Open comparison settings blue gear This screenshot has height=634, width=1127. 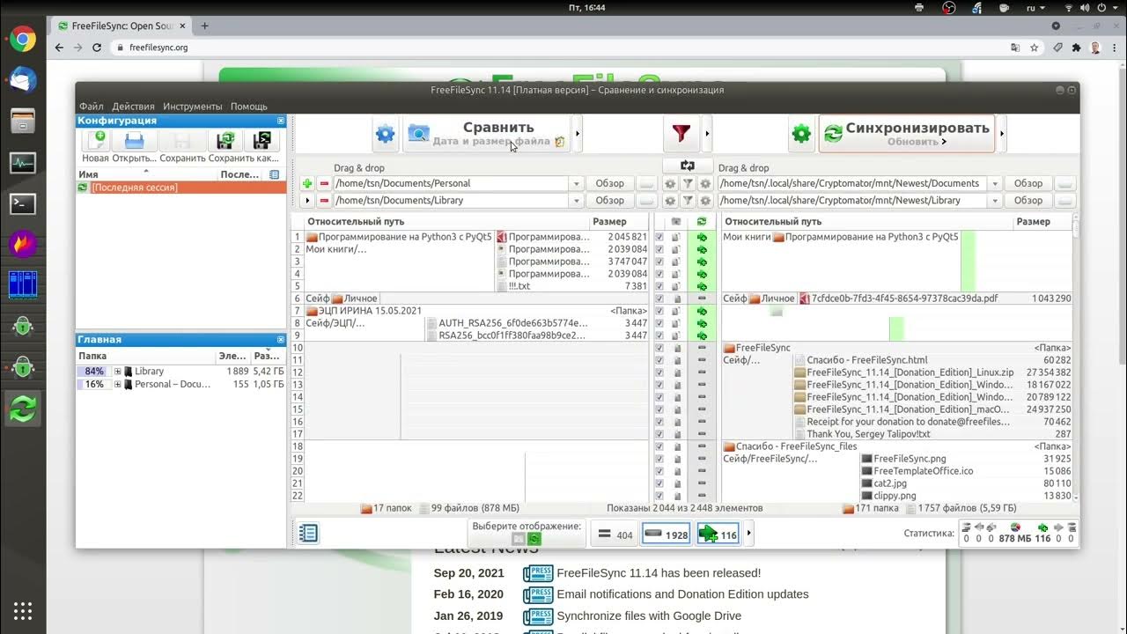(385, 134)
